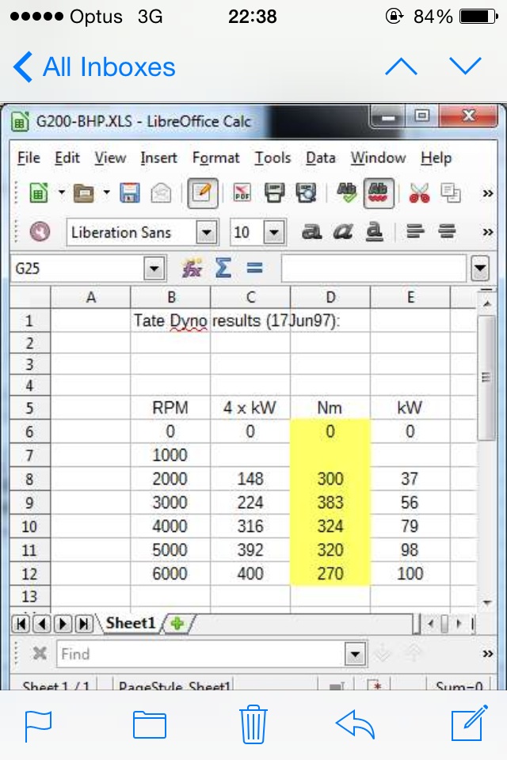Tap the reply arrow icon
Viewport: 507px width, 760px height.
[354, 724]
